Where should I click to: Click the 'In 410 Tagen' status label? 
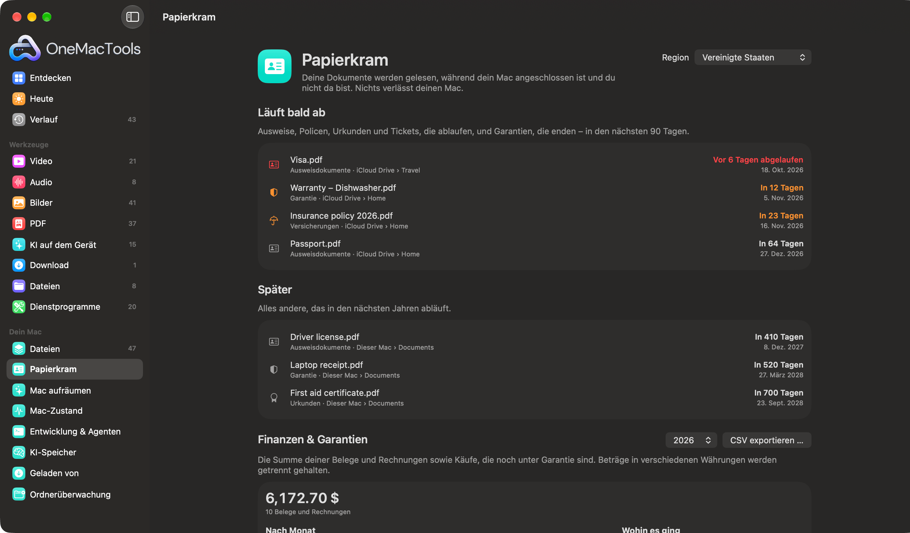pos(779,337)
